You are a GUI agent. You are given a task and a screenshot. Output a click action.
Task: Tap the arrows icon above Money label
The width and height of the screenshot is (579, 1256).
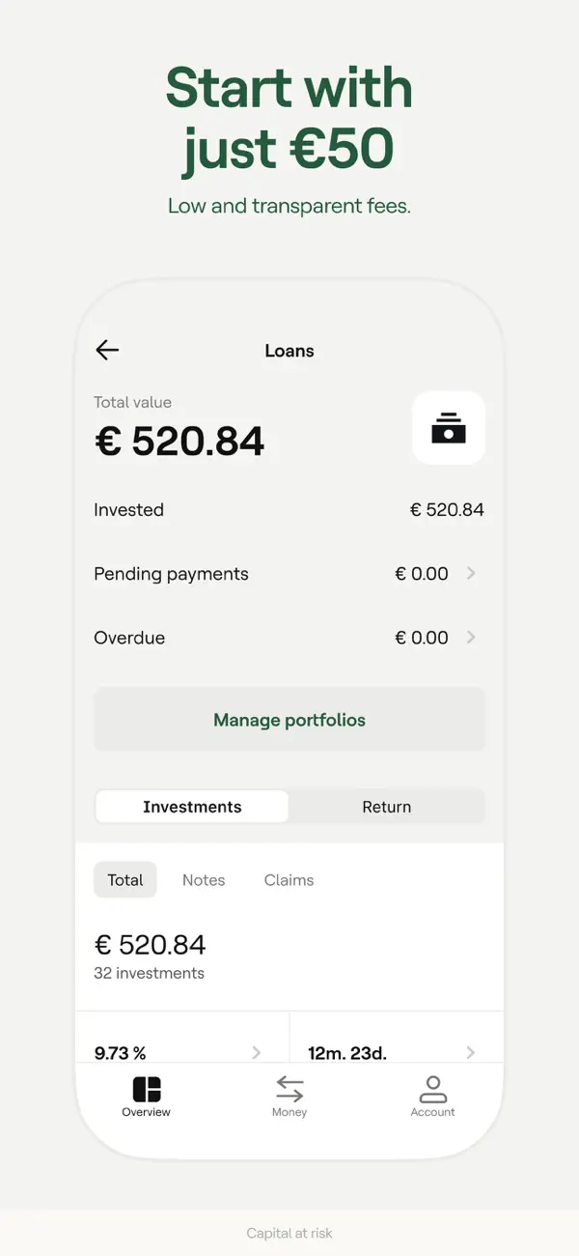point(289,1088)
